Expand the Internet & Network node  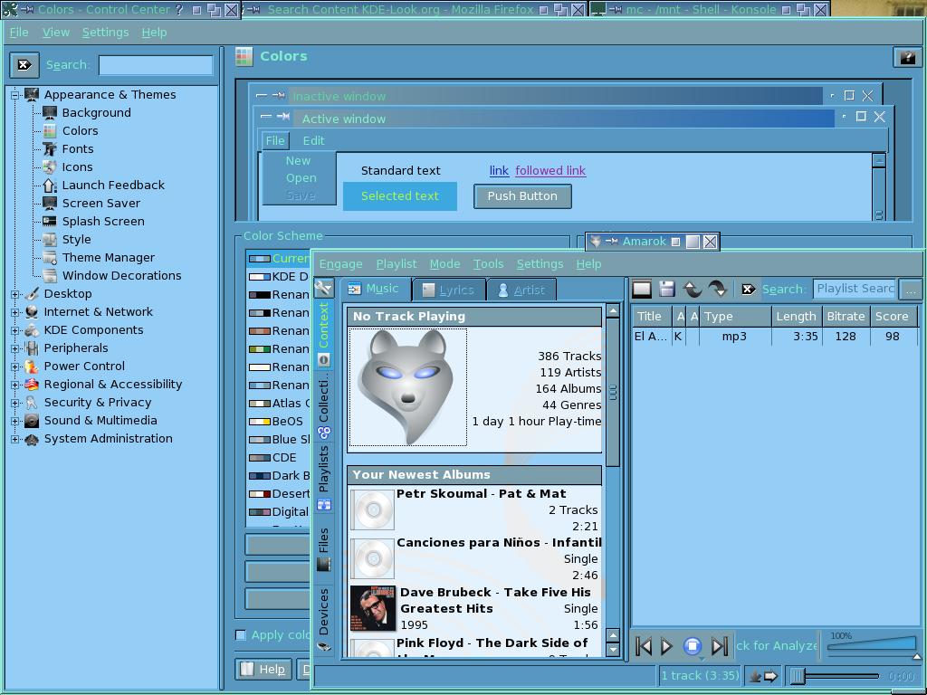(x=14, y=312)
